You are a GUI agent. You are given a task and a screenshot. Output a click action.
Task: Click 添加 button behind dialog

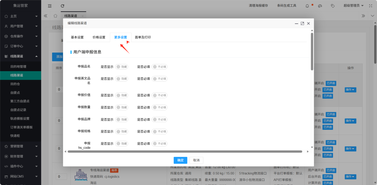(58, 57)
